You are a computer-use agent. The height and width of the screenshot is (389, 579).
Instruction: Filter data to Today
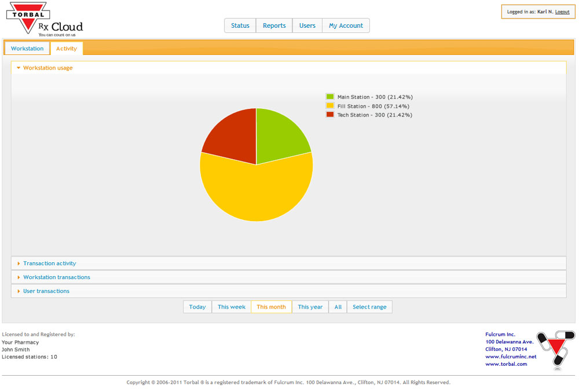pos(197,307)
